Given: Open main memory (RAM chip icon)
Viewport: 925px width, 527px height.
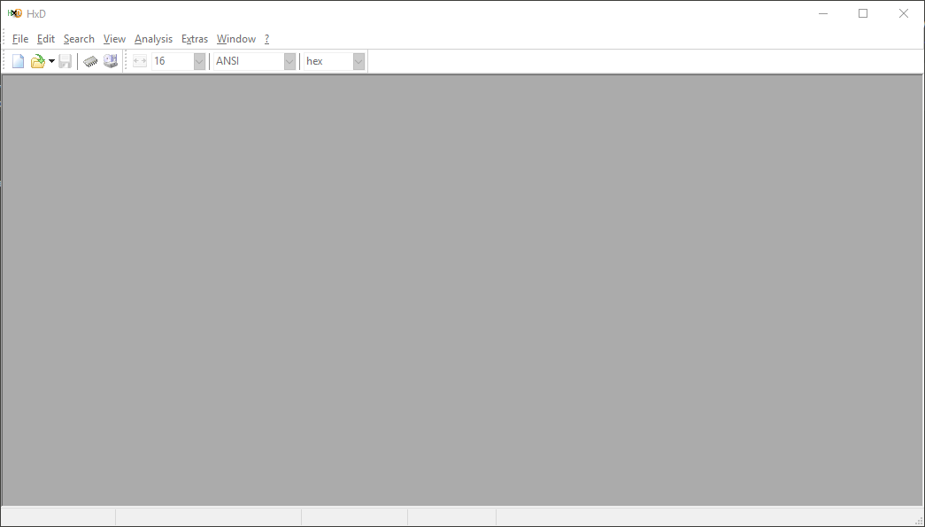Looking at the screenshot, I should point(90,61).
